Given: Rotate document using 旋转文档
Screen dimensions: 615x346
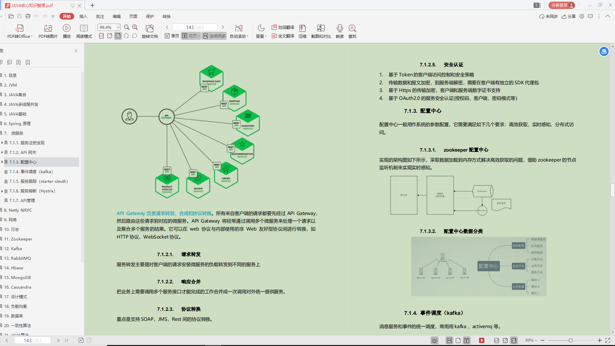Looking at the screenshot, I should tap(150, 32).
